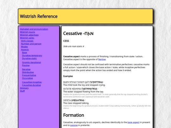Click the 'Side a/e root-static 4' text
The image size is (171, 128).
[x=73, y=46]
